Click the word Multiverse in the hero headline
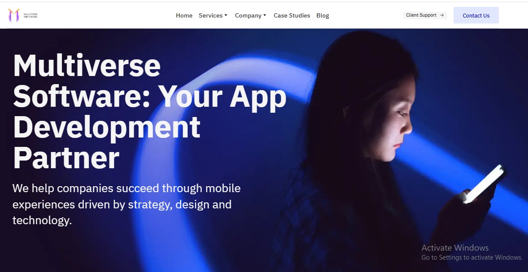Image resolution: width=528 pixels, height=272 pixels. click(87, 65)
